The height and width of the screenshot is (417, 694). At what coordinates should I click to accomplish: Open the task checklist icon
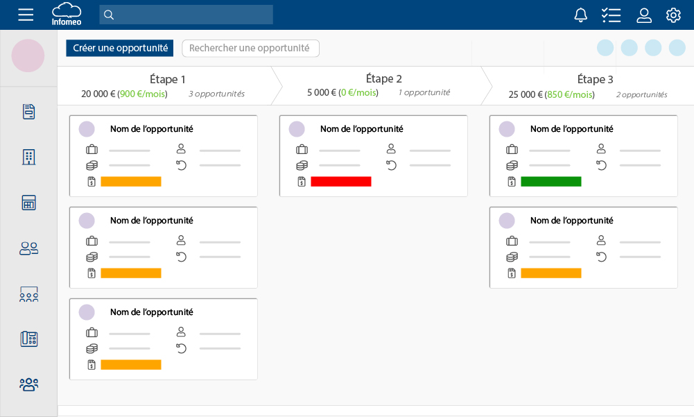(611, 15)
